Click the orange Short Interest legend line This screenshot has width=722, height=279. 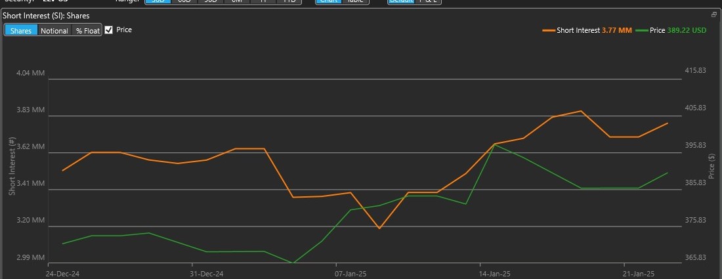549,30
